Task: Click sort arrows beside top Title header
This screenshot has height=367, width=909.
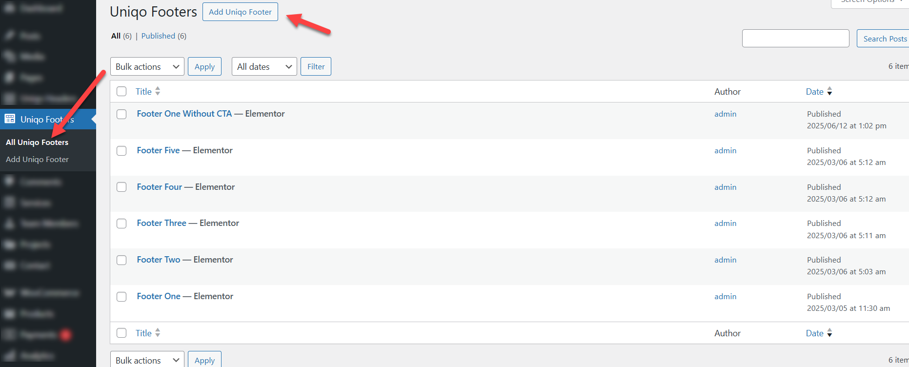Action: [x=158, y=91]
